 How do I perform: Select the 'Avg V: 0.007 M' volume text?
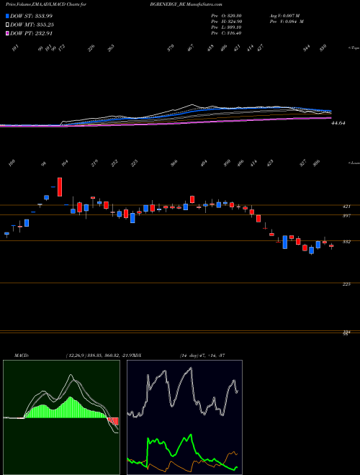pyautogui.click(x=284, y=16)
